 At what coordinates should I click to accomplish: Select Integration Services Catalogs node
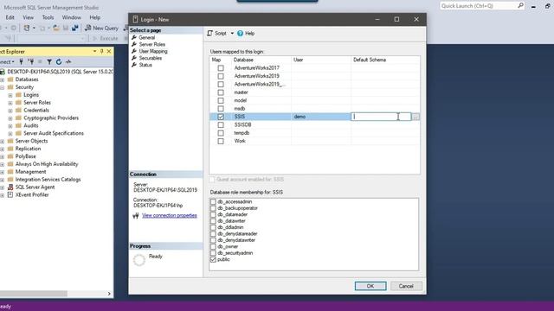pos(48,180)
